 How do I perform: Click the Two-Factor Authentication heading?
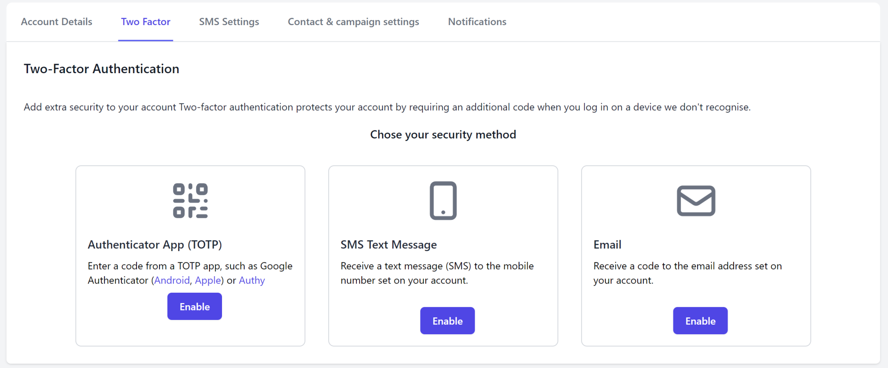pyautogui.click(x=101, y=68)
